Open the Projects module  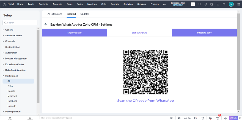[x=155, y=4]
